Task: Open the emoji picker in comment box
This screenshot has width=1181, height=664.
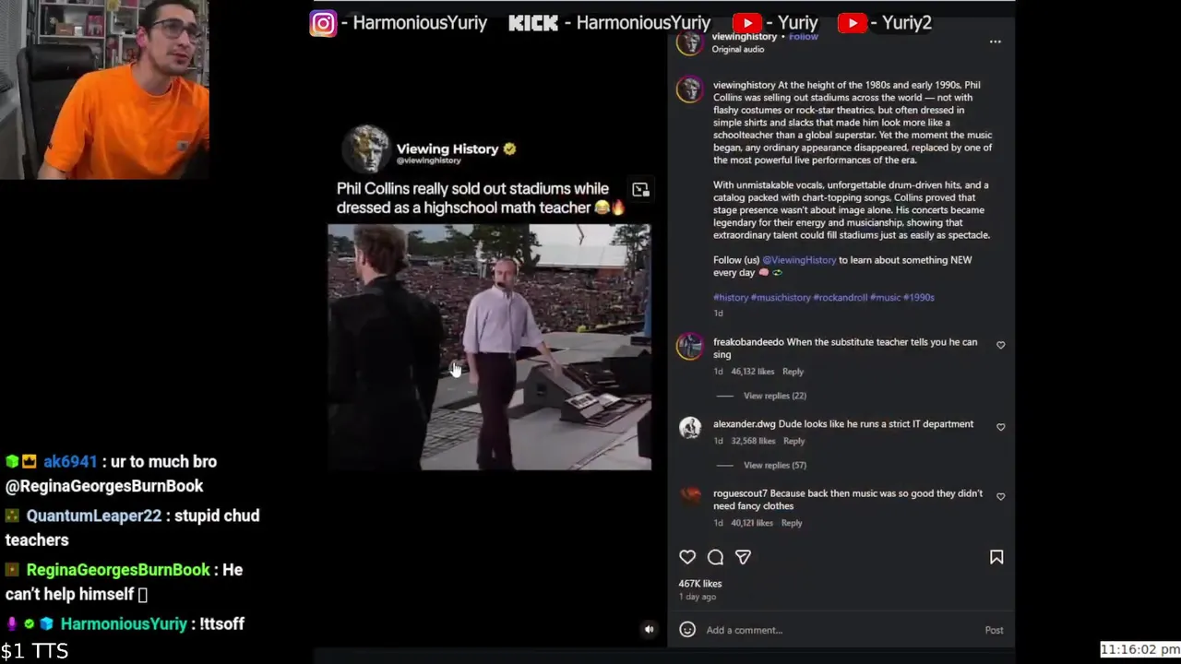Action: tap(687, 630)
